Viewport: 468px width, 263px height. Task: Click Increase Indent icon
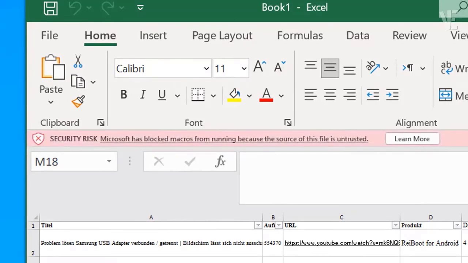pyautogui.click(x=392, y=95)
